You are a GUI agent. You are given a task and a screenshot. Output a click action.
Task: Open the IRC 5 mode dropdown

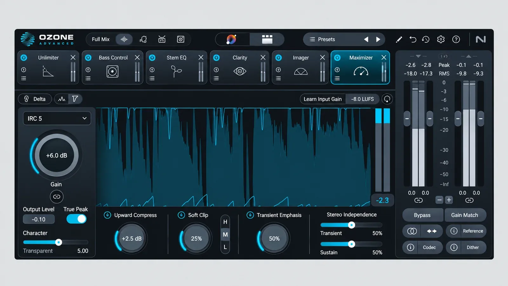57,119
